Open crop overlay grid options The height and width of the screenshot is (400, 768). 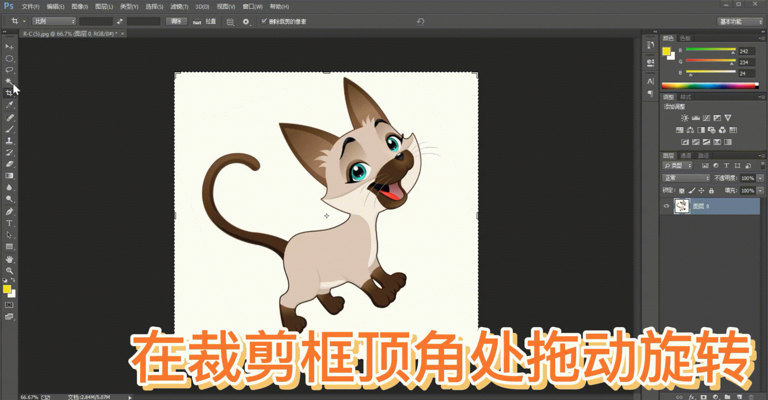point(230,22)
